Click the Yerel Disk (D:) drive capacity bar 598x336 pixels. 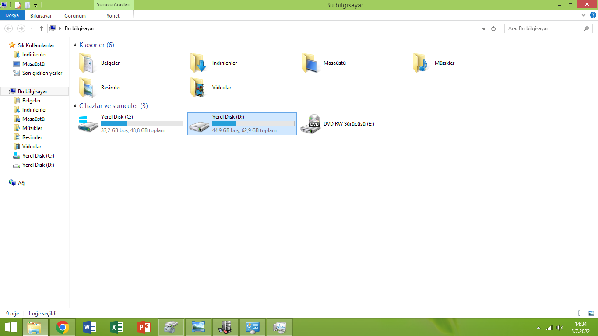253,124
